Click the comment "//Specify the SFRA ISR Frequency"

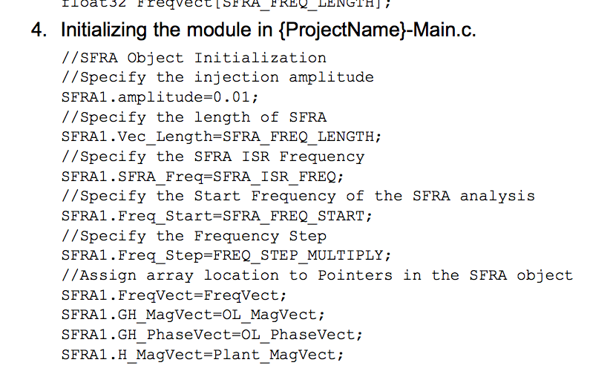pyautogui.click(x=213, y=157)
